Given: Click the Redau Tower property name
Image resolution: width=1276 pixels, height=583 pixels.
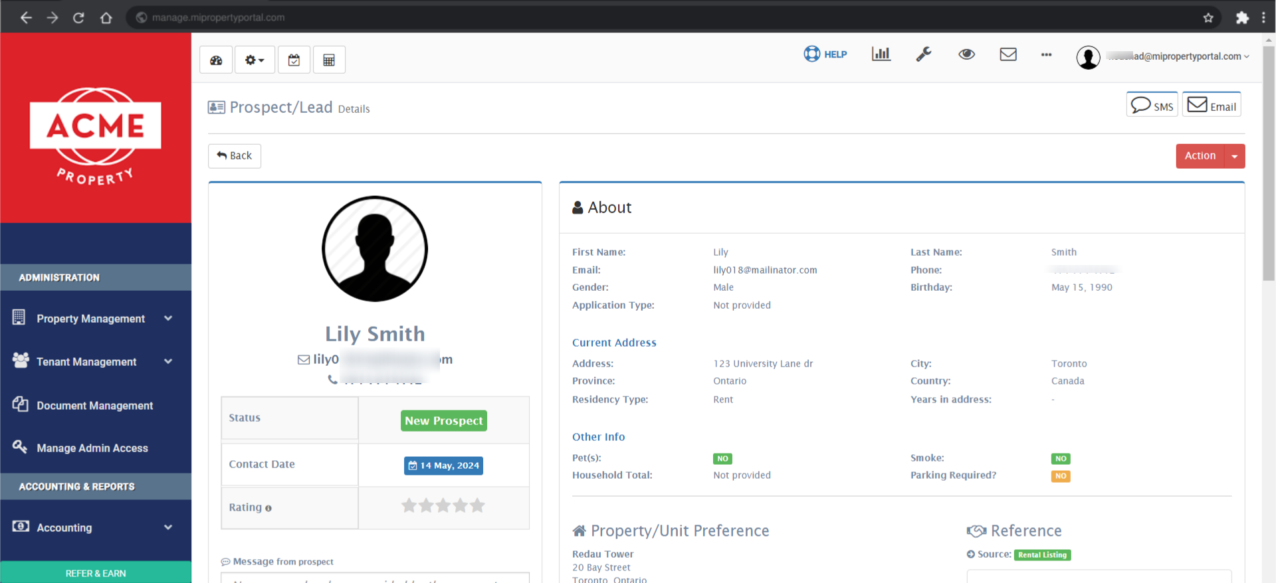Looking at the screenshot, I should (603, 554).
